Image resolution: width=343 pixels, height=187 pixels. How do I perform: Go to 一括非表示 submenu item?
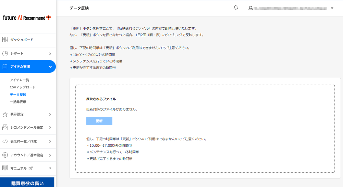click(18, 102)
